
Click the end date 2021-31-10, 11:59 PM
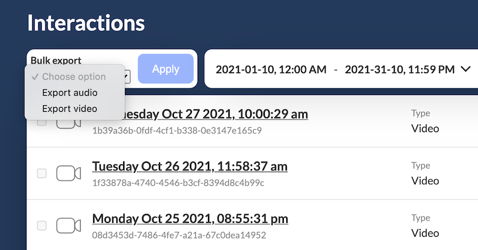click(x=400, y=69)
